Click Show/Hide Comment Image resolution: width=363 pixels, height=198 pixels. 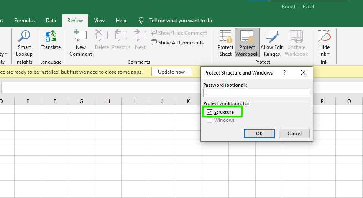[179, 33]
